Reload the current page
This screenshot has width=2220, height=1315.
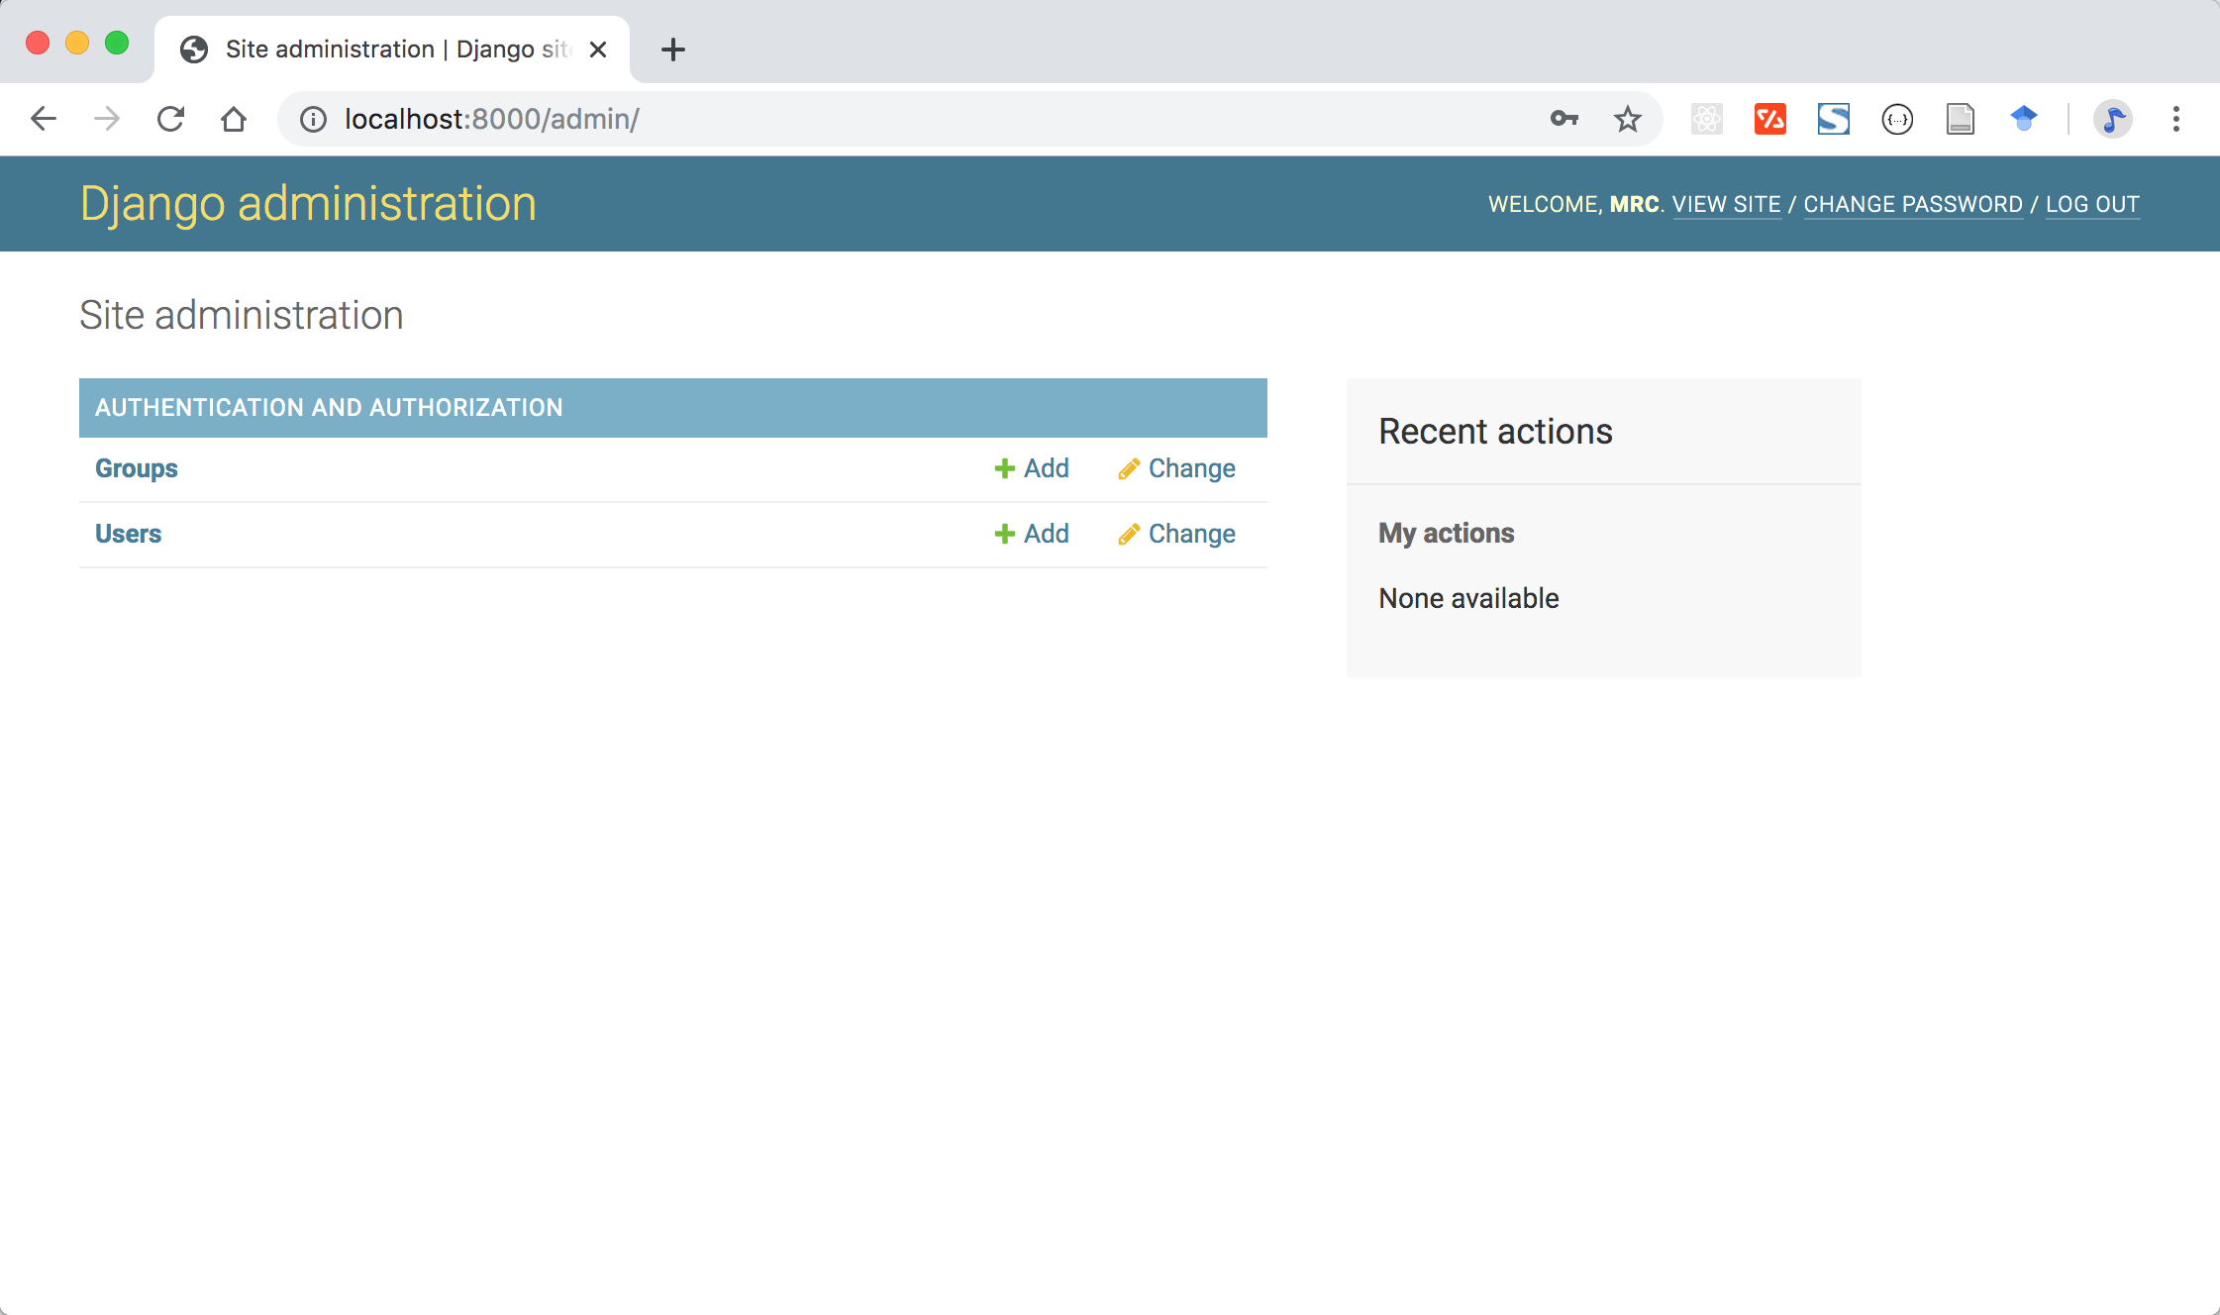tap(170, 119)
